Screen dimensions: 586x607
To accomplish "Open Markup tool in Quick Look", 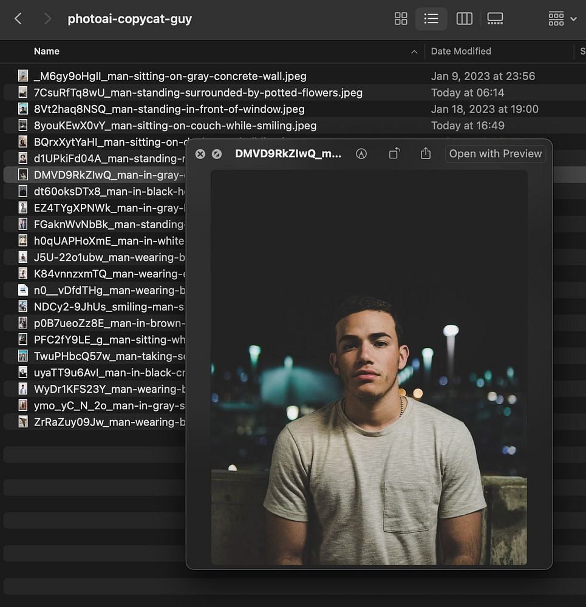I will [361, 154].
